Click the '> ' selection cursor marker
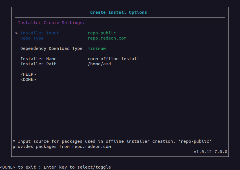 [x=17, y=33]
